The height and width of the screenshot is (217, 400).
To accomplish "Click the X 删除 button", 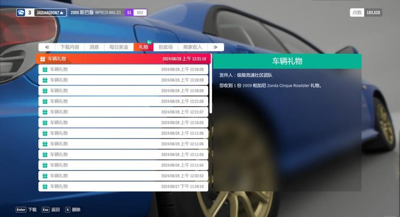I will (x=73, y=210).
